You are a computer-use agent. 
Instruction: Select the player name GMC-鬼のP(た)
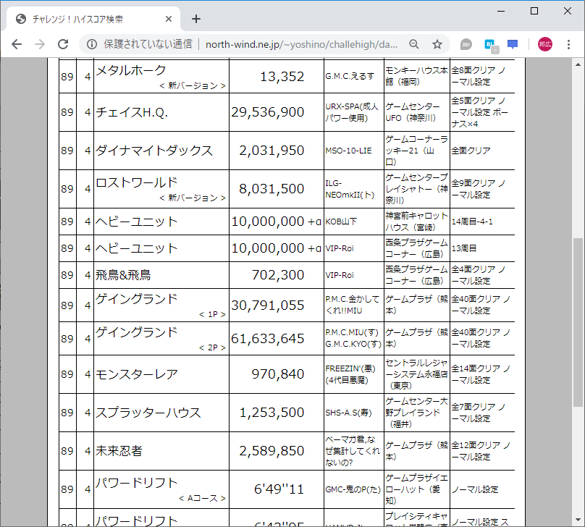353,489
